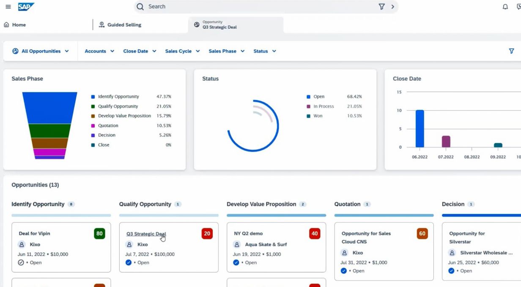Open the hamburger navigation menu

click(x=8, y=7)
